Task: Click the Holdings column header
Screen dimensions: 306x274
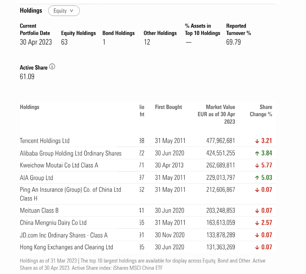Action: tap(30, 107)
